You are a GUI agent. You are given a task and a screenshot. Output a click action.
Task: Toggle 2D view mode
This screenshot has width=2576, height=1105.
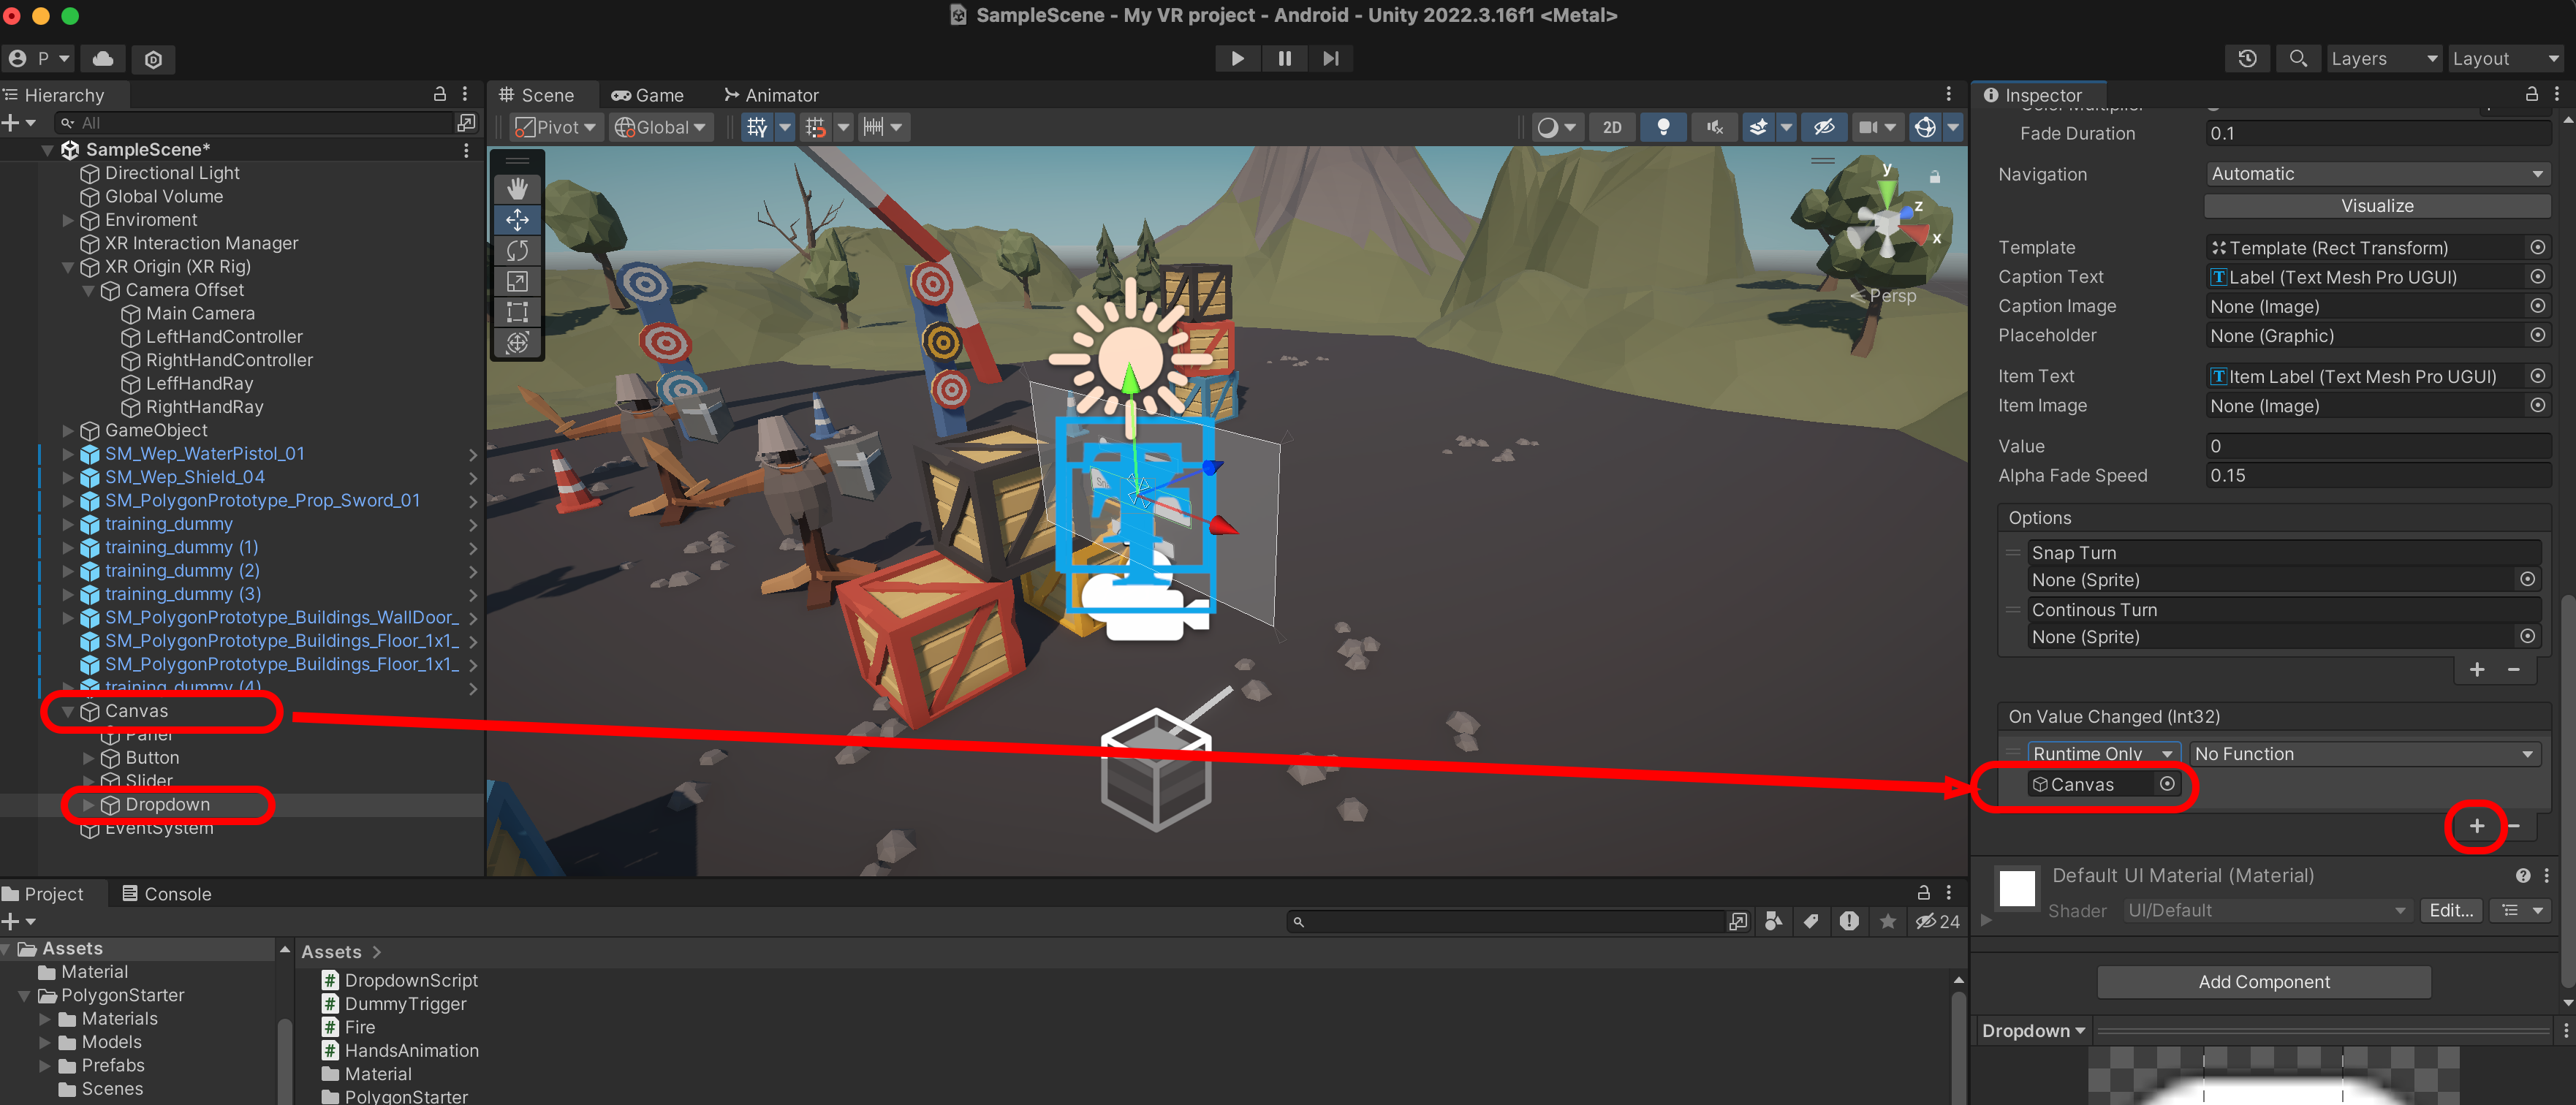point(1612,127)
